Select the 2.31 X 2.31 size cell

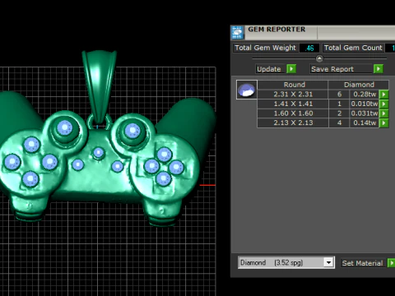tap(293, 95)
